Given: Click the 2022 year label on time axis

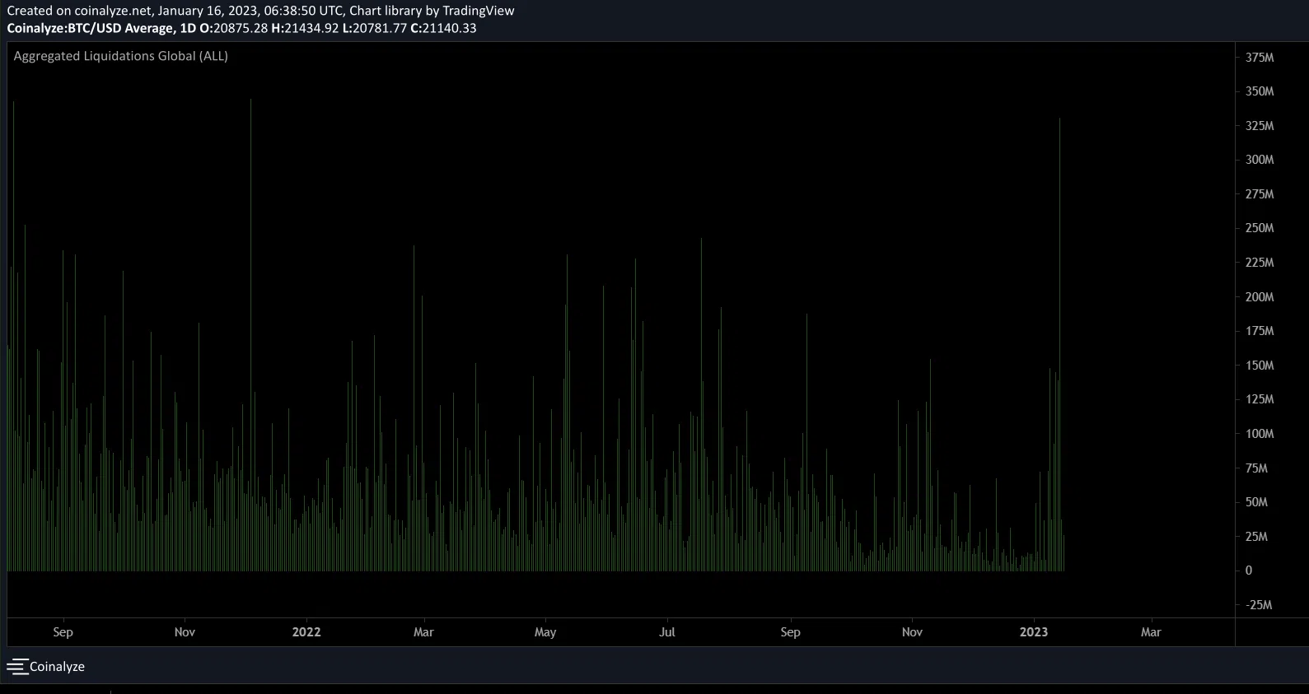Looking at the screenshot, I should (306, 632).
